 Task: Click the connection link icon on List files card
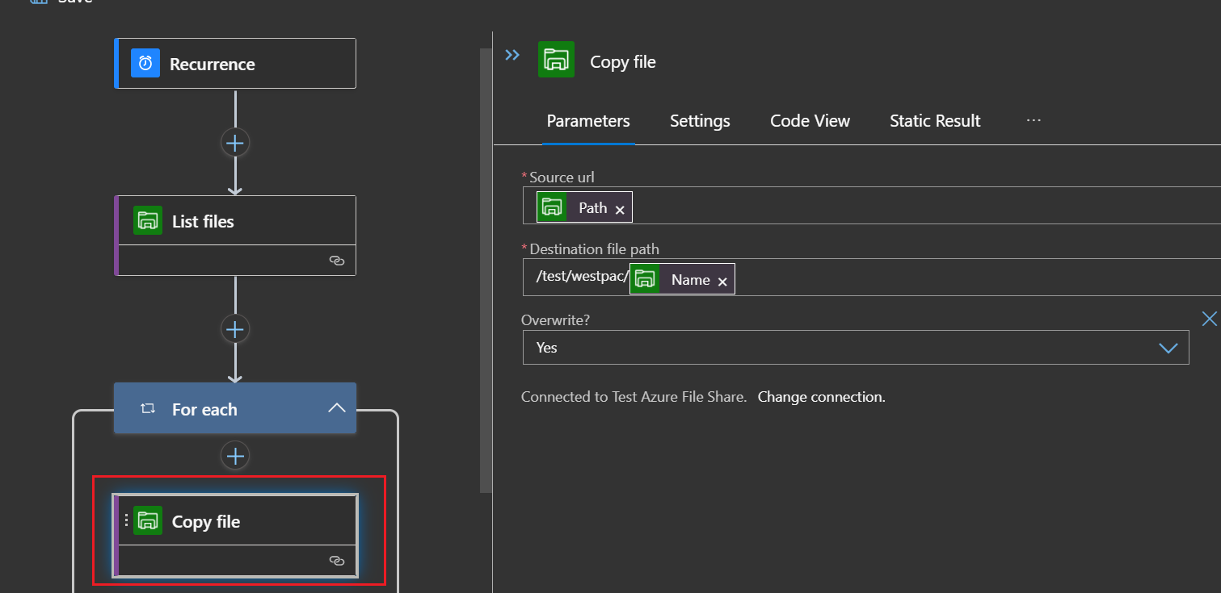click(337, 260)
